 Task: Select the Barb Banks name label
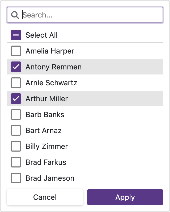[45, 114]
